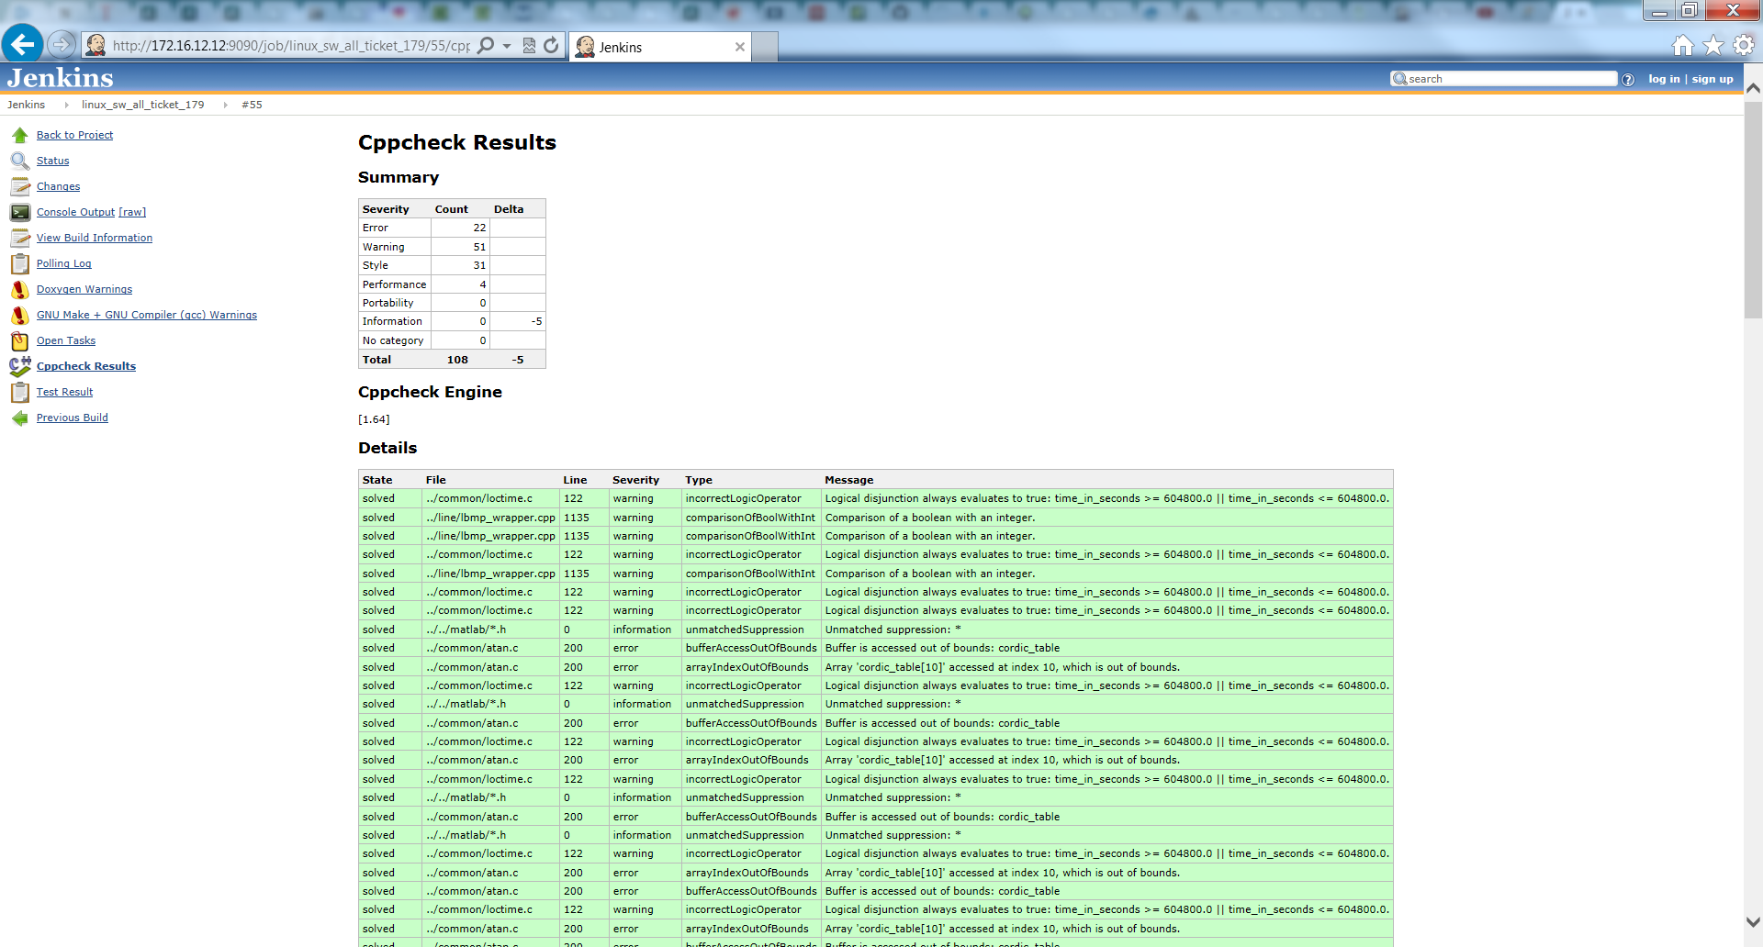Expand the Jenkins breadcrumb chevron
The height and width of the screenshot is (947, 1763).
tap(66, 106)
